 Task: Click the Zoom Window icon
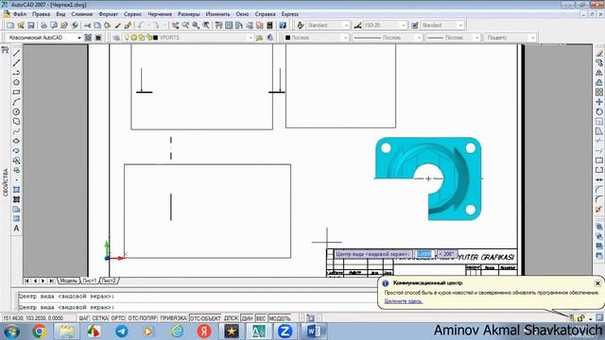196,25
